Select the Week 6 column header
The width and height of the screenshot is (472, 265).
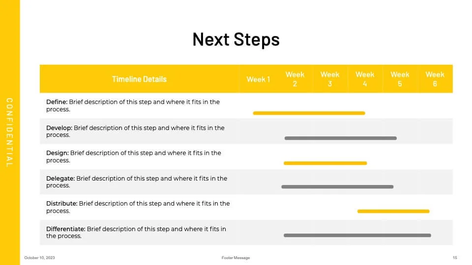(x=435, y=79)
